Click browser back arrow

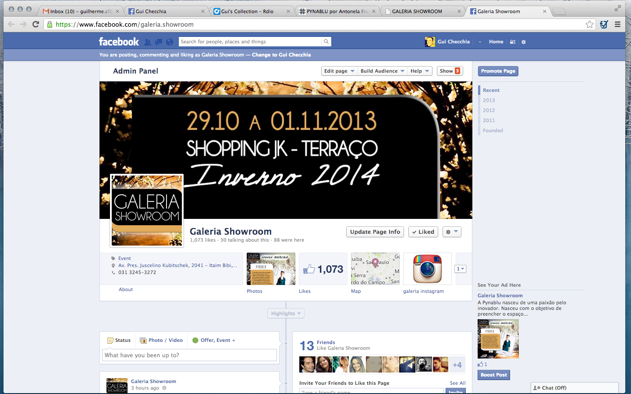click(x=11, y=25)
